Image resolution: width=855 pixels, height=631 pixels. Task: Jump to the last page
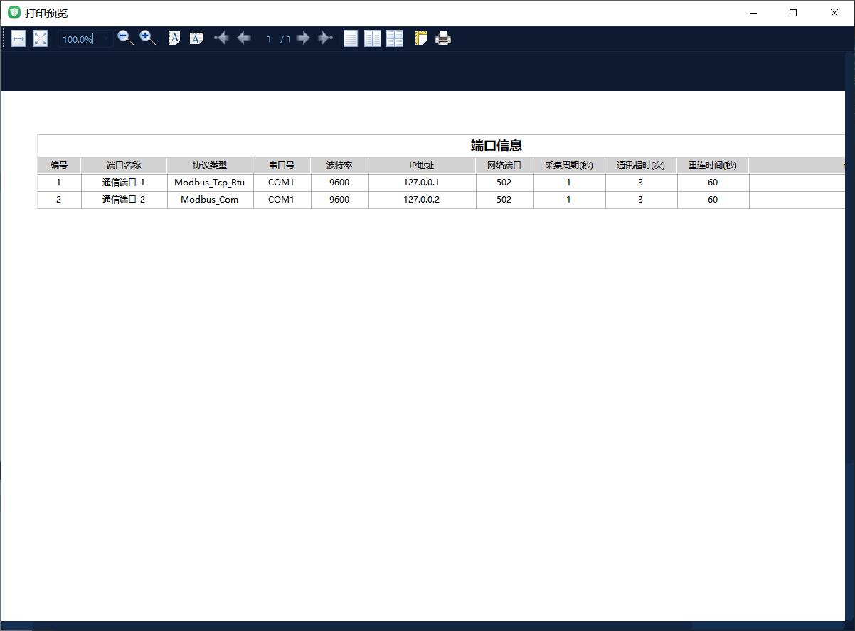pyautogui.click(x=326, y=38)
